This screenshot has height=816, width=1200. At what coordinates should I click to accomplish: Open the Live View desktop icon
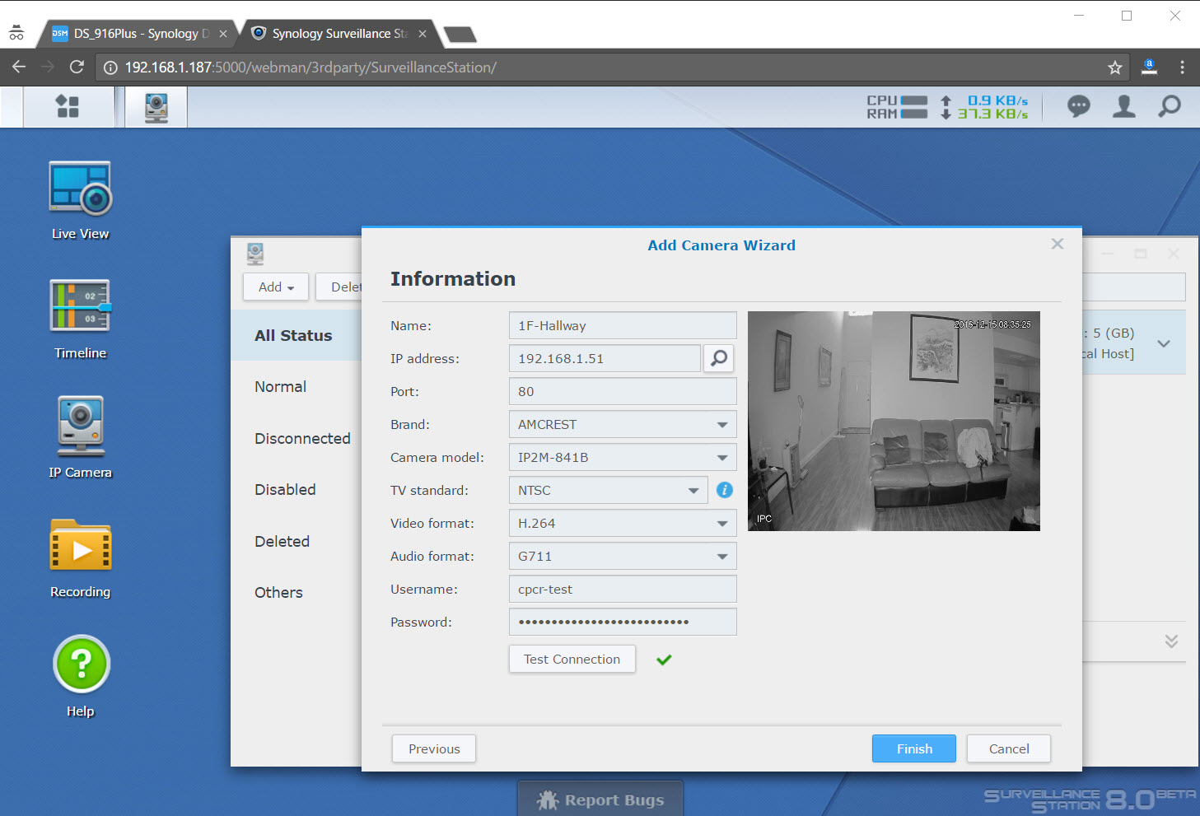(80, 200)
